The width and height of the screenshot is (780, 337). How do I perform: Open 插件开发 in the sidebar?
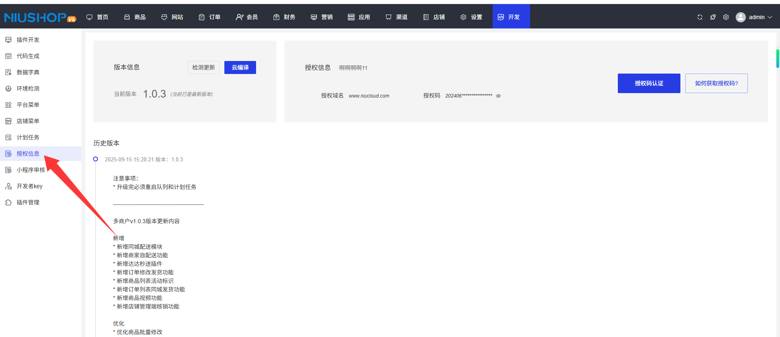click(x=28, y=40)
